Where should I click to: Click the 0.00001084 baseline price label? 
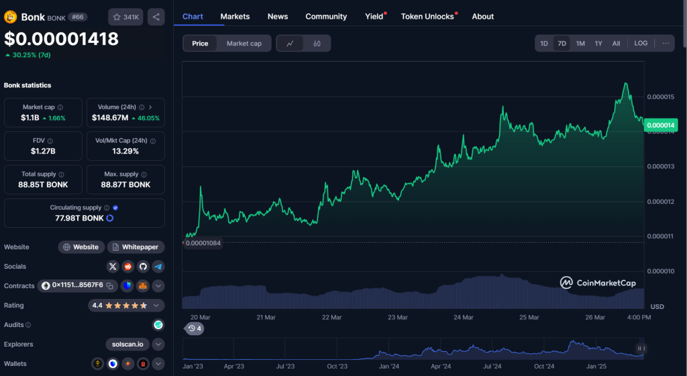[203, 243]
